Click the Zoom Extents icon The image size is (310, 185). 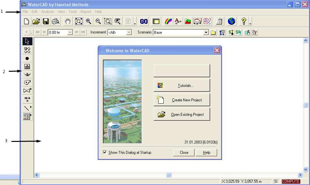coord(79,21)
